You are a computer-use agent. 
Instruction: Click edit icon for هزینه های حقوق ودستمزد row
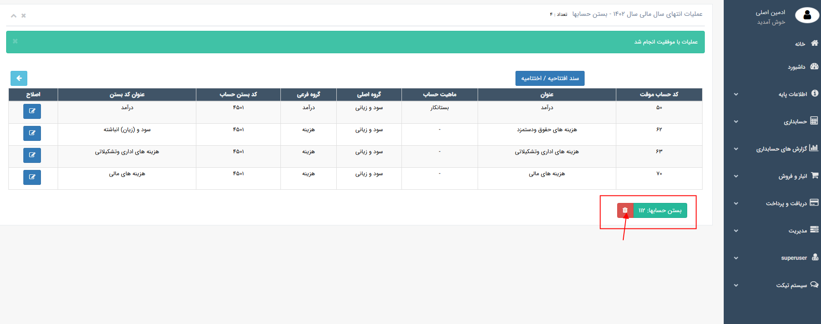[x=32, y=133]
